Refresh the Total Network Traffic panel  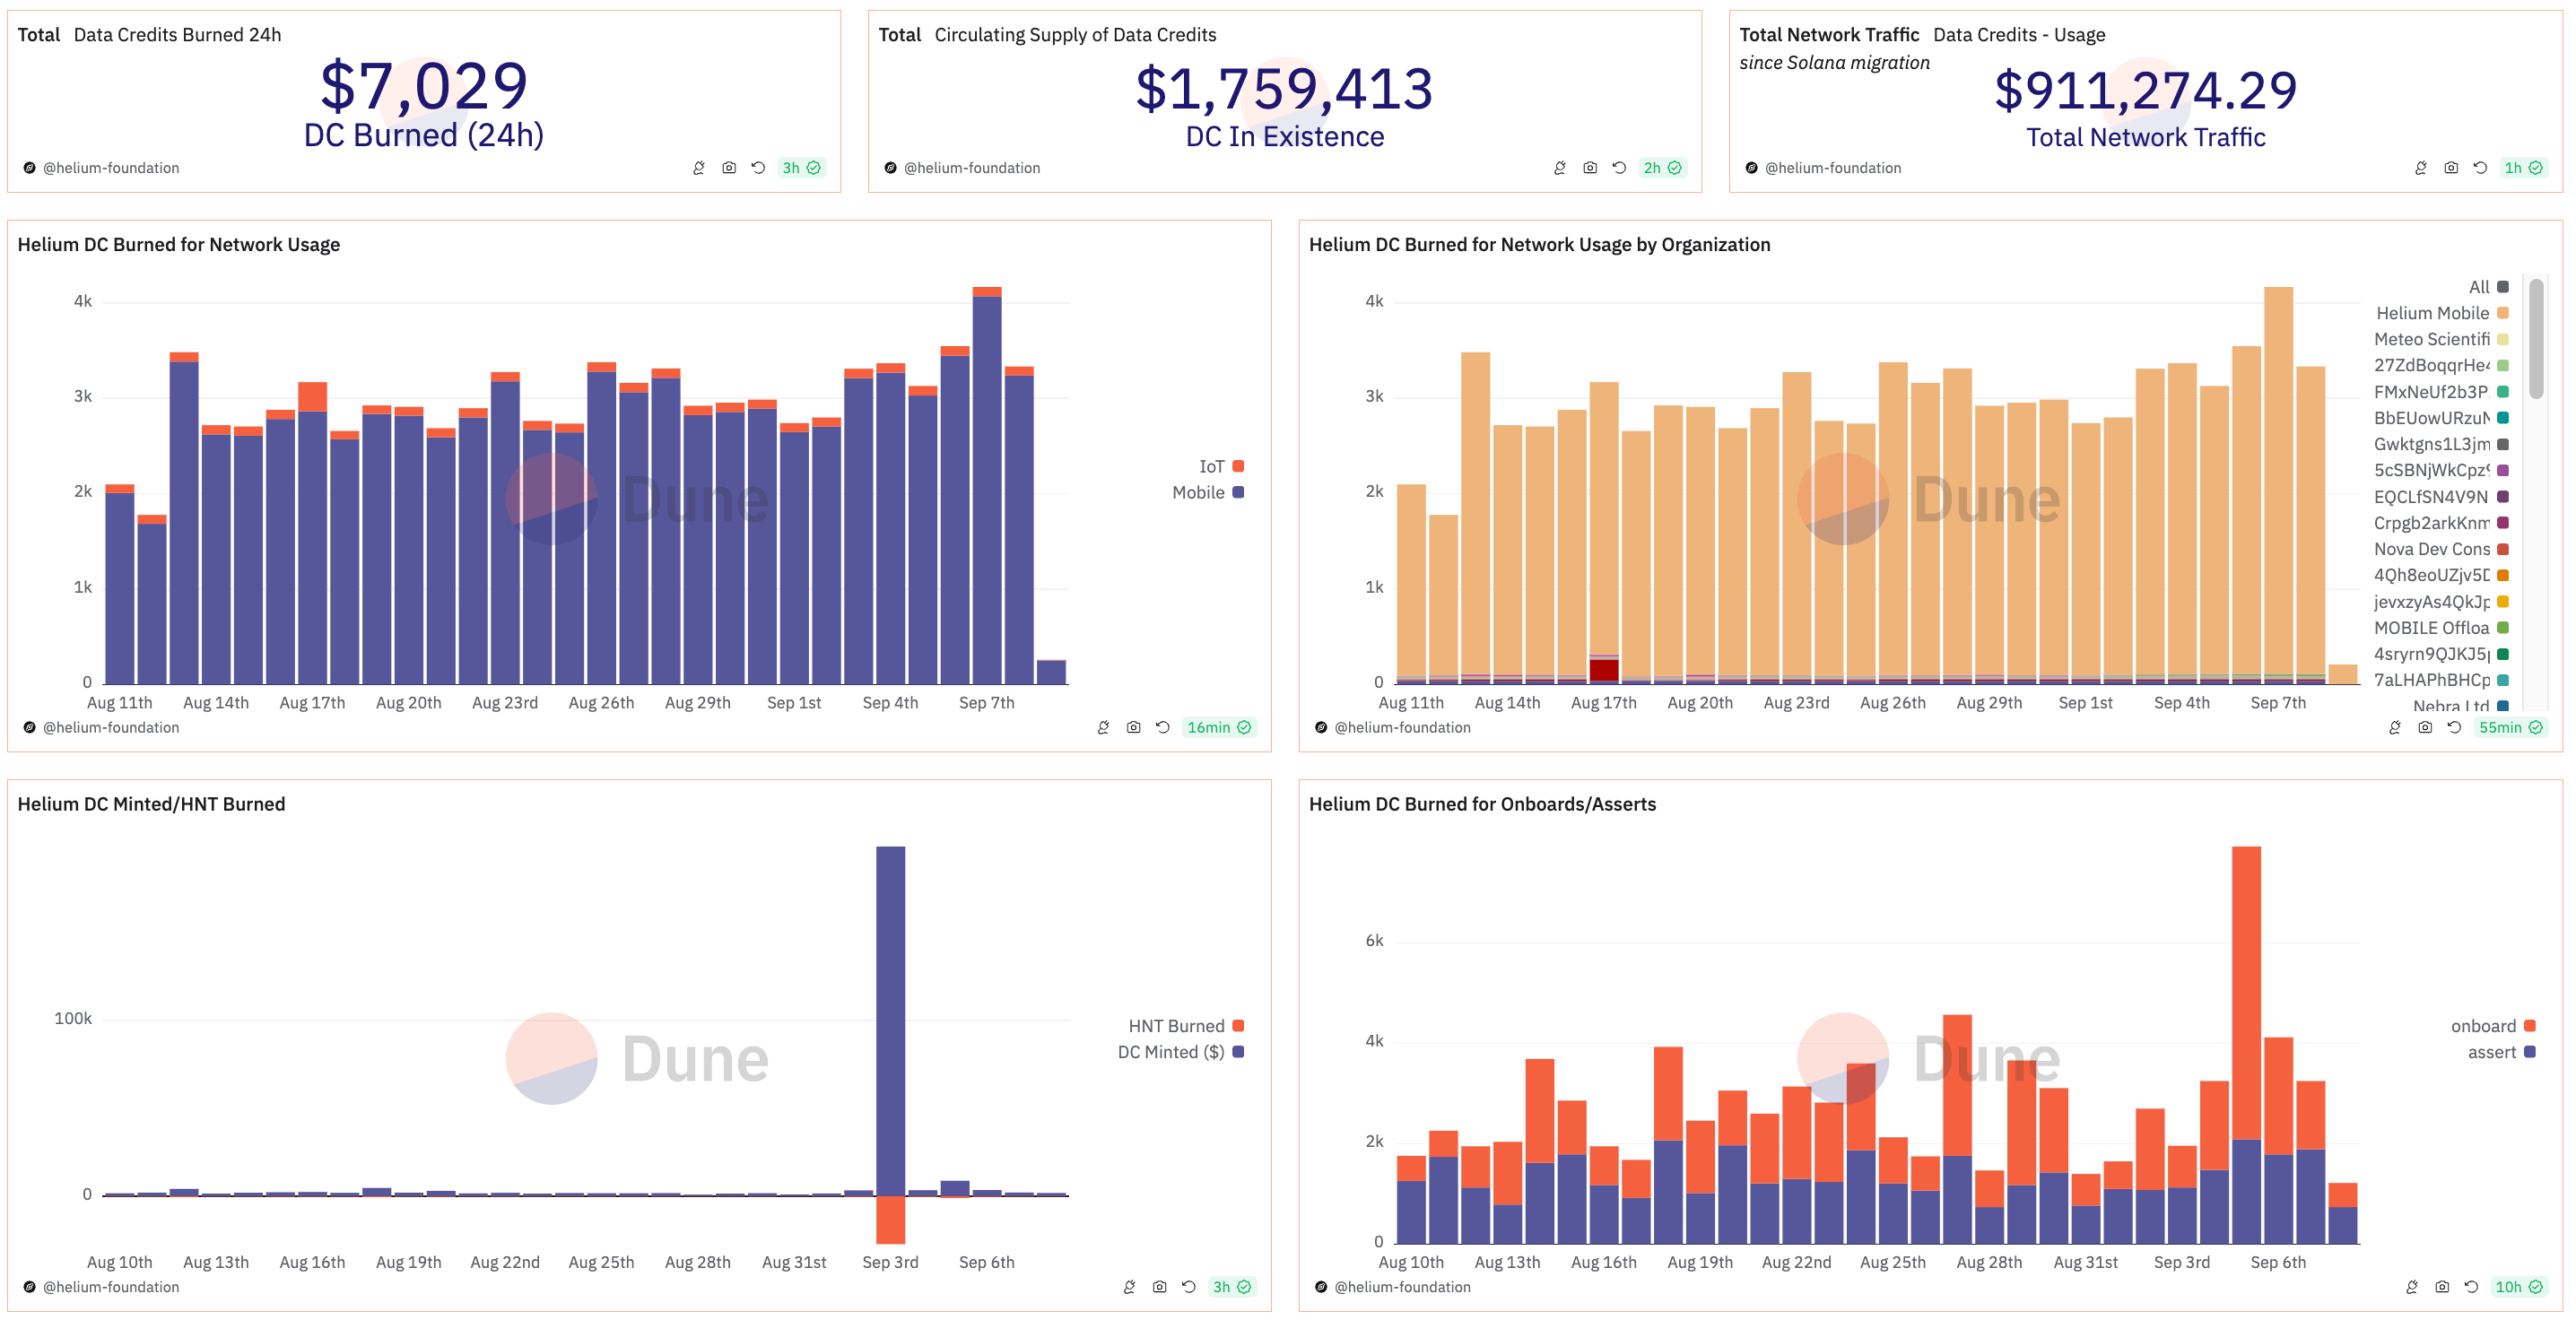2480,168
